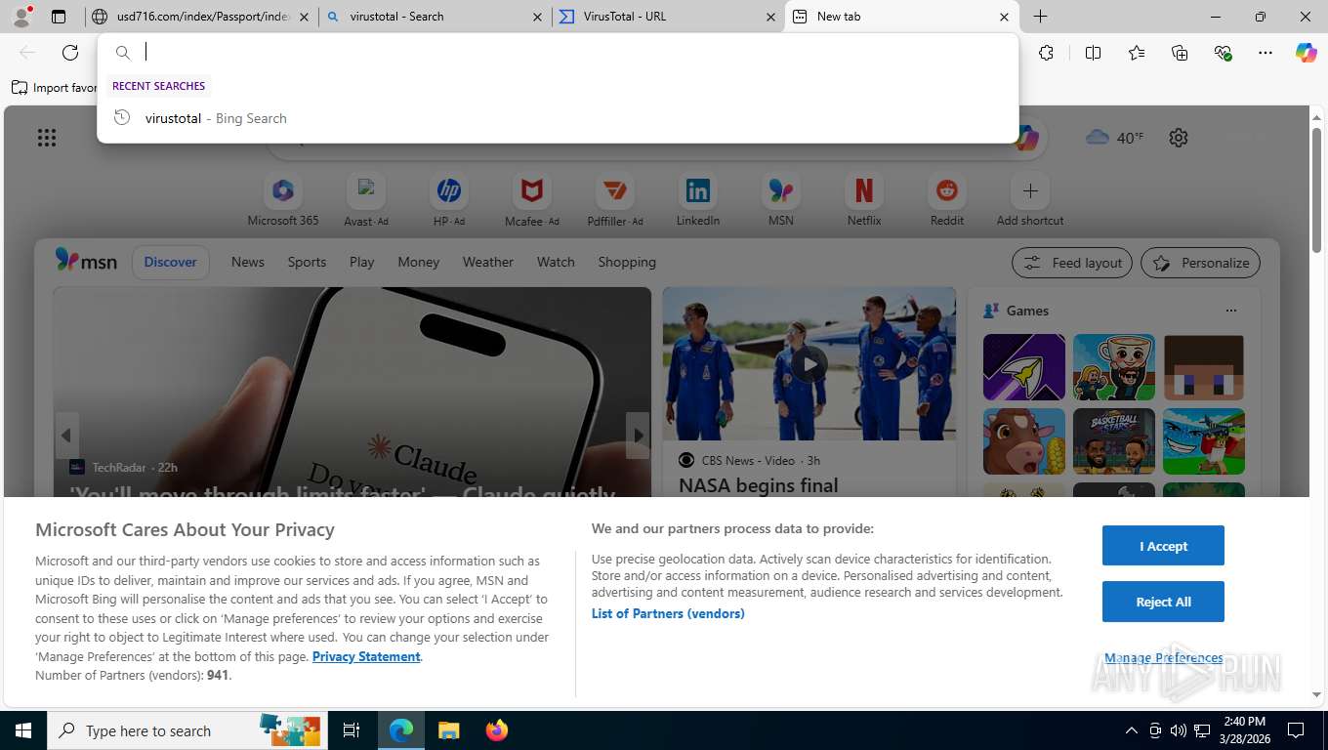Toggle Split screen view
The width and height of the screenshot is (1328, 750).
tap(1093, 53)
